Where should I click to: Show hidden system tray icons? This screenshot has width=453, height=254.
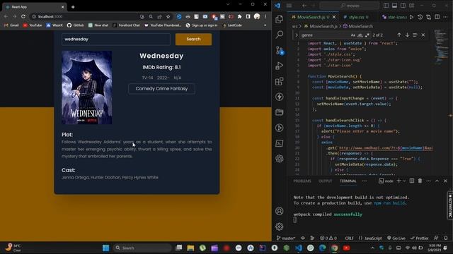pos(372,248)
